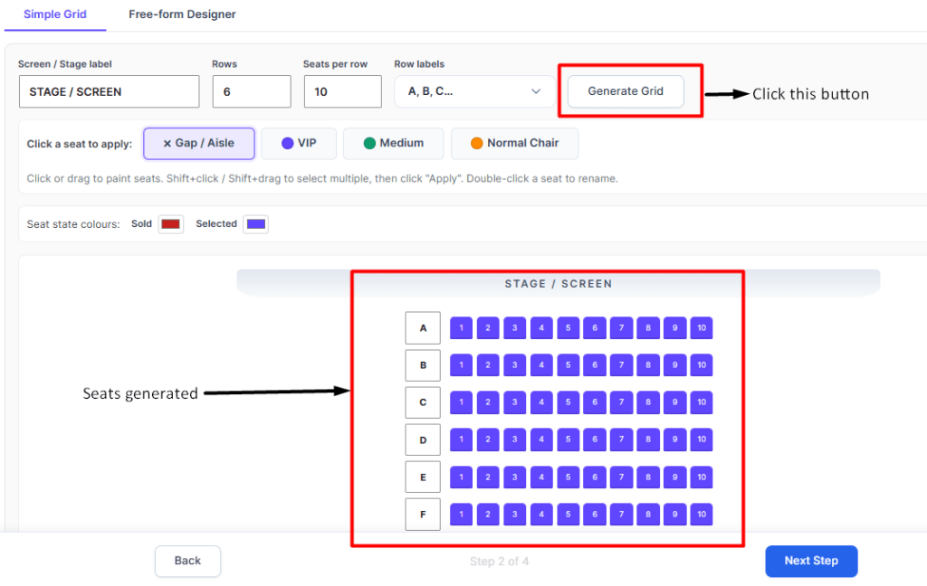Click seat 9 in row B
This screenshot has height=586, width=927.
pyautogui.click(x=674, y=365)
